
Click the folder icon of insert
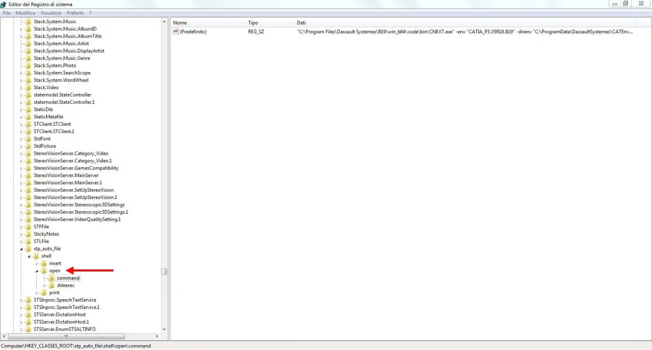click(44, 263)
